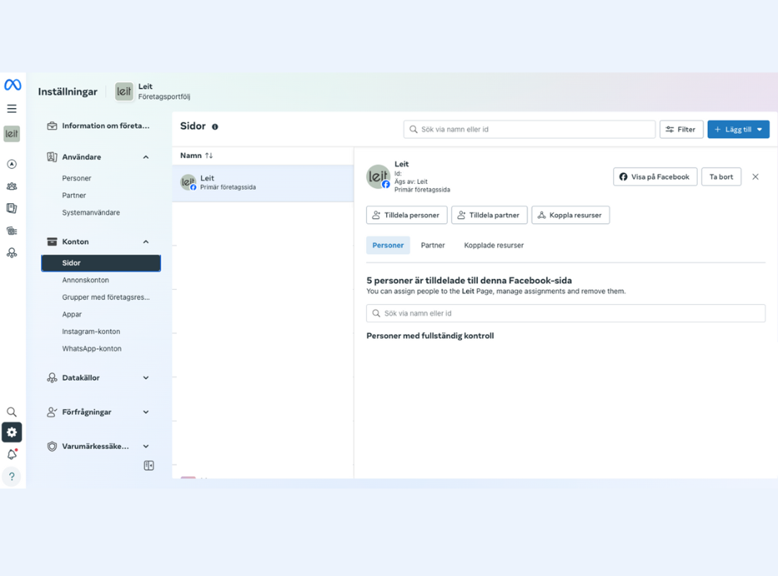The height and width of the screenshot is (576, 778).
Task: Open Instagram-konton
Action: pyautogui.click(x=91, y=332)
